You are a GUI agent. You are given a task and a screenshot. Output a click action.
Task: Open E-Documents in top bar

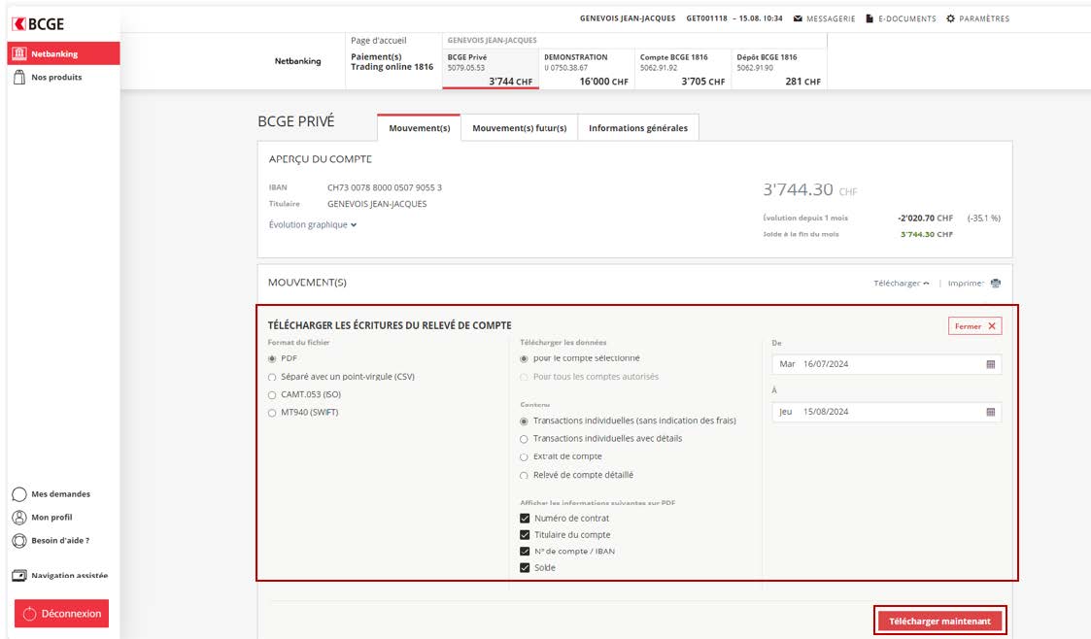click(901, 18)
